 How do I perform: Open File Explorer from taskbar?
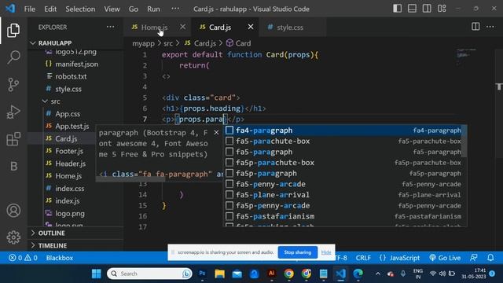coord(220,274)
